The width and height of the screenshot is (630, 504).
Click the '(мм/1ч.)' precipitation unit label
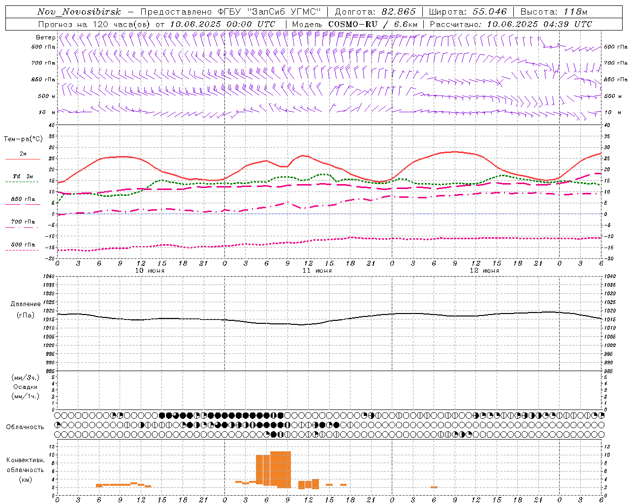tap(26, 396)
